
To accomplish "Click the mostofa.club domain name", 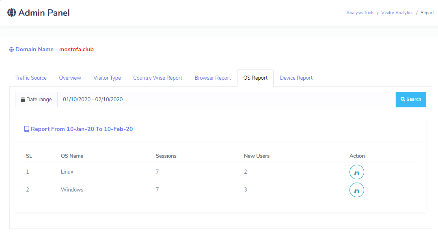I will (76, 50).
